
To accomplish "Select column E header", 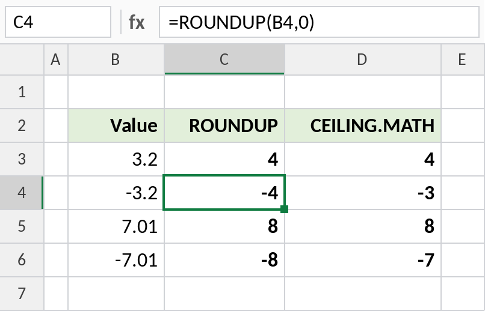I will 463,59.
